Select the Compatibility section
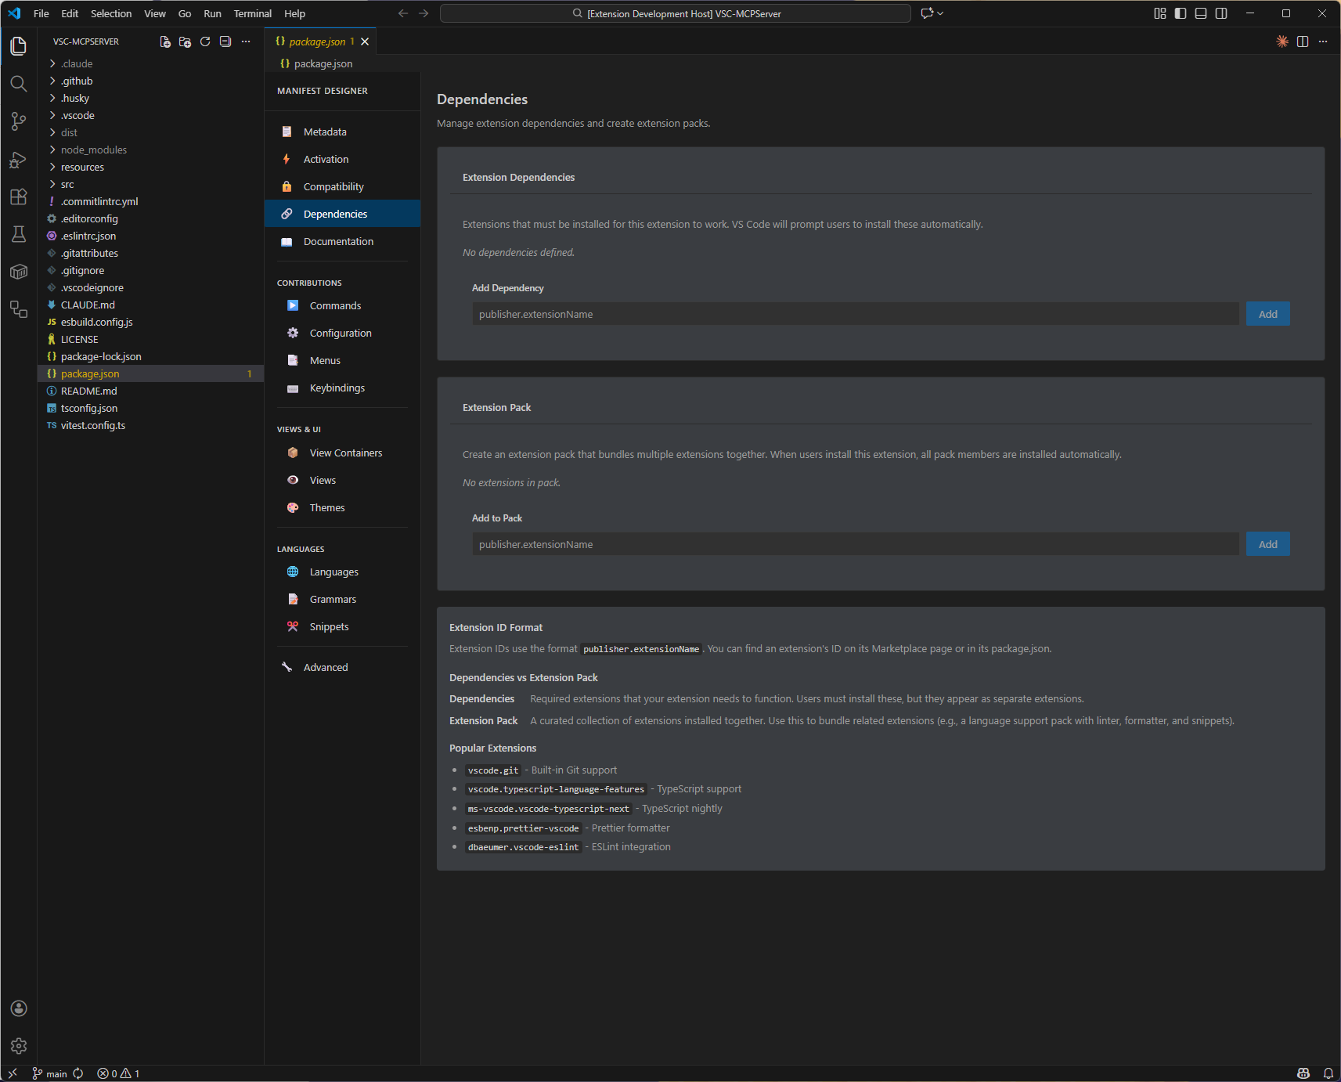Screen dimensions: 1341x1082 [x=342, y=186]
